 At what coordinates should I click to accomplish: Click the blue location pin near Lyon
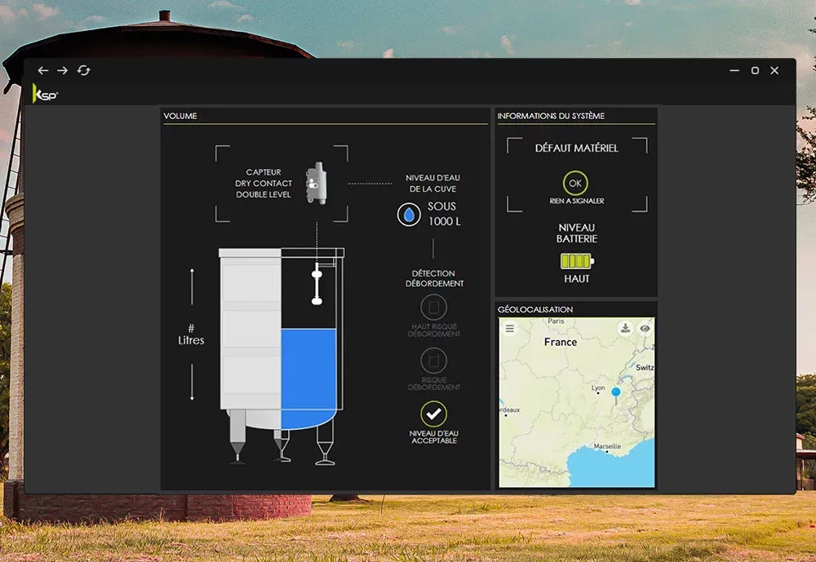616,394
